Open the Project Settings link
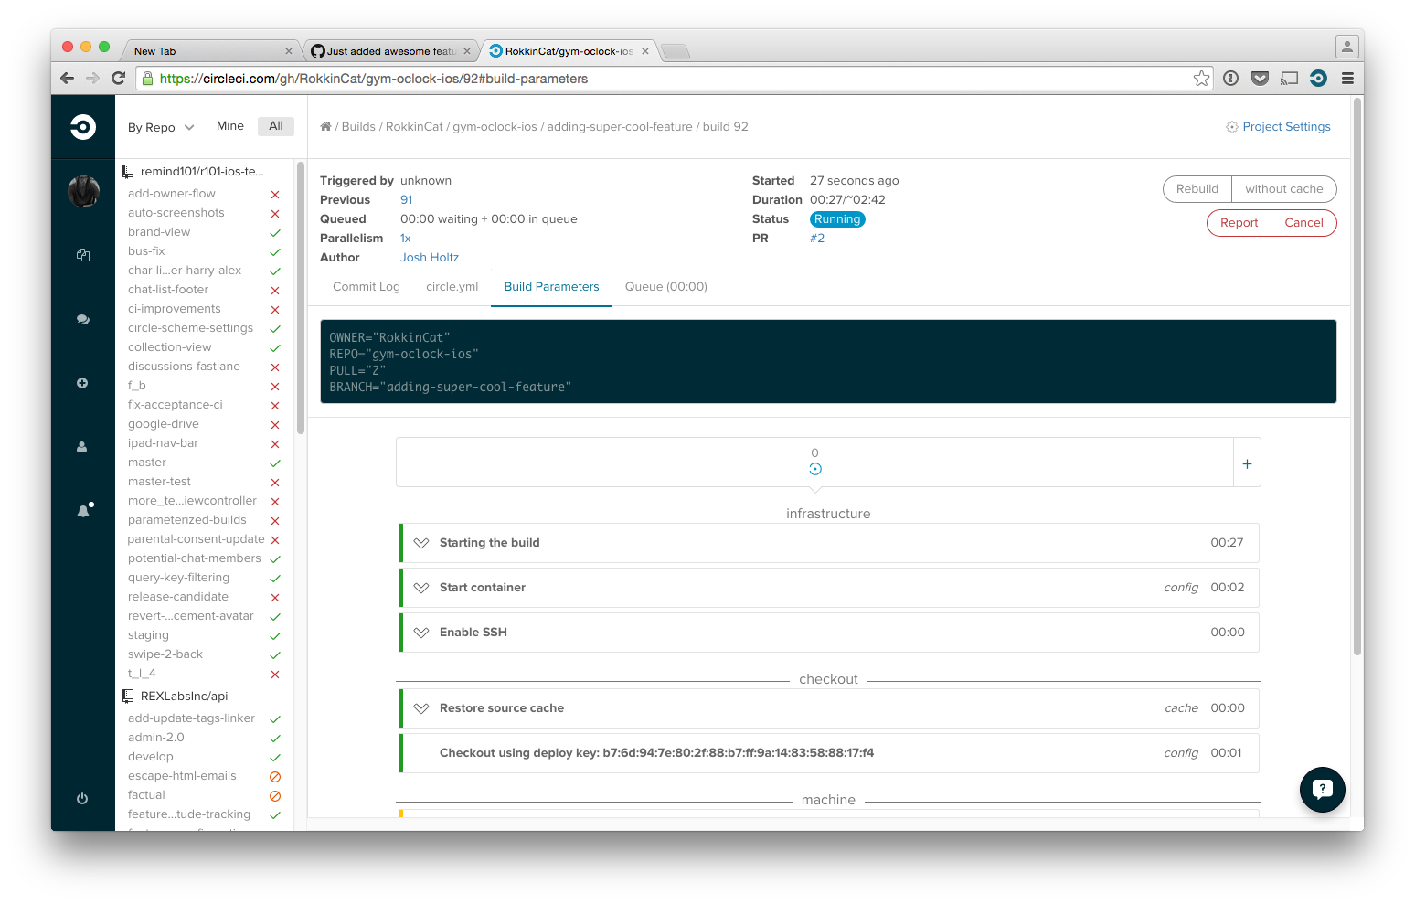The height and width of the screenshot is (904, 1415). click(1286, 127)
